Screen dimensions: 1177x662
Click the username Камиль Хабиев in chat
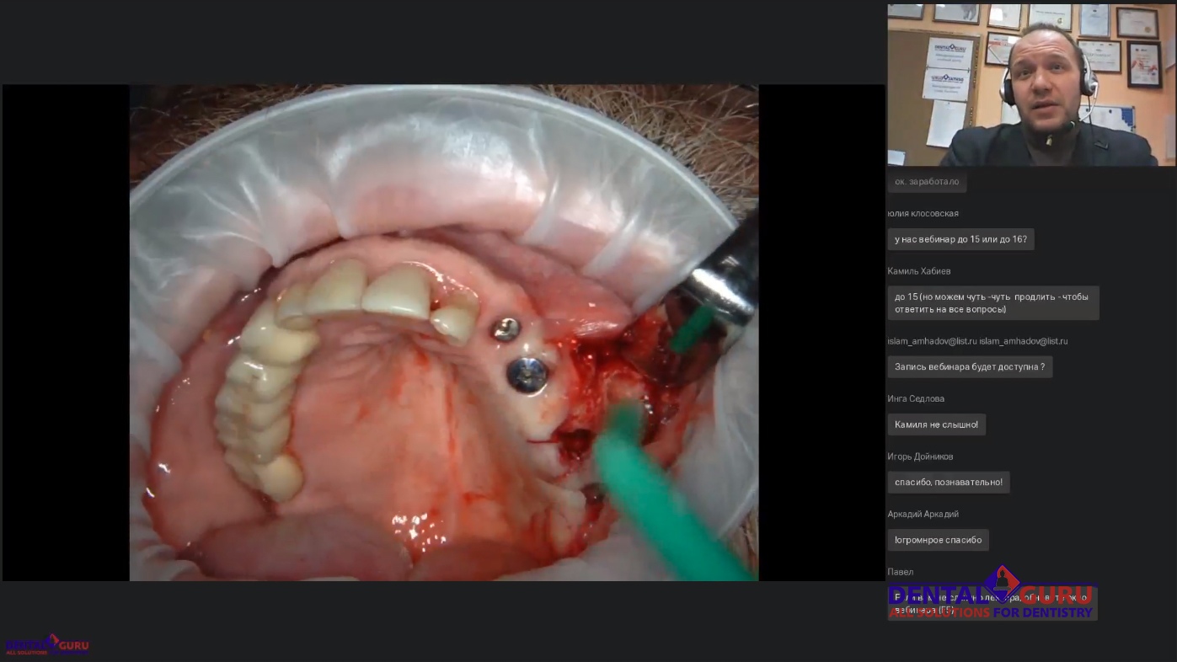click(x=918, y=271)
